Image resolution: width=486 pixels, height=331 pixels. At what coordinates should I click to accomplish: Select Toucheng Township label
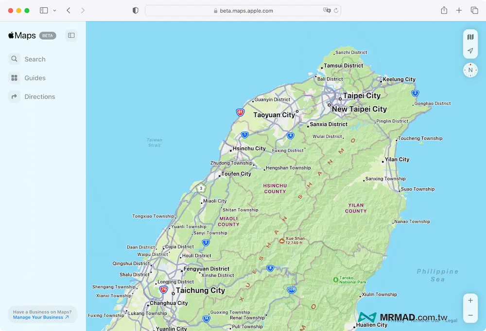point(420,138)
